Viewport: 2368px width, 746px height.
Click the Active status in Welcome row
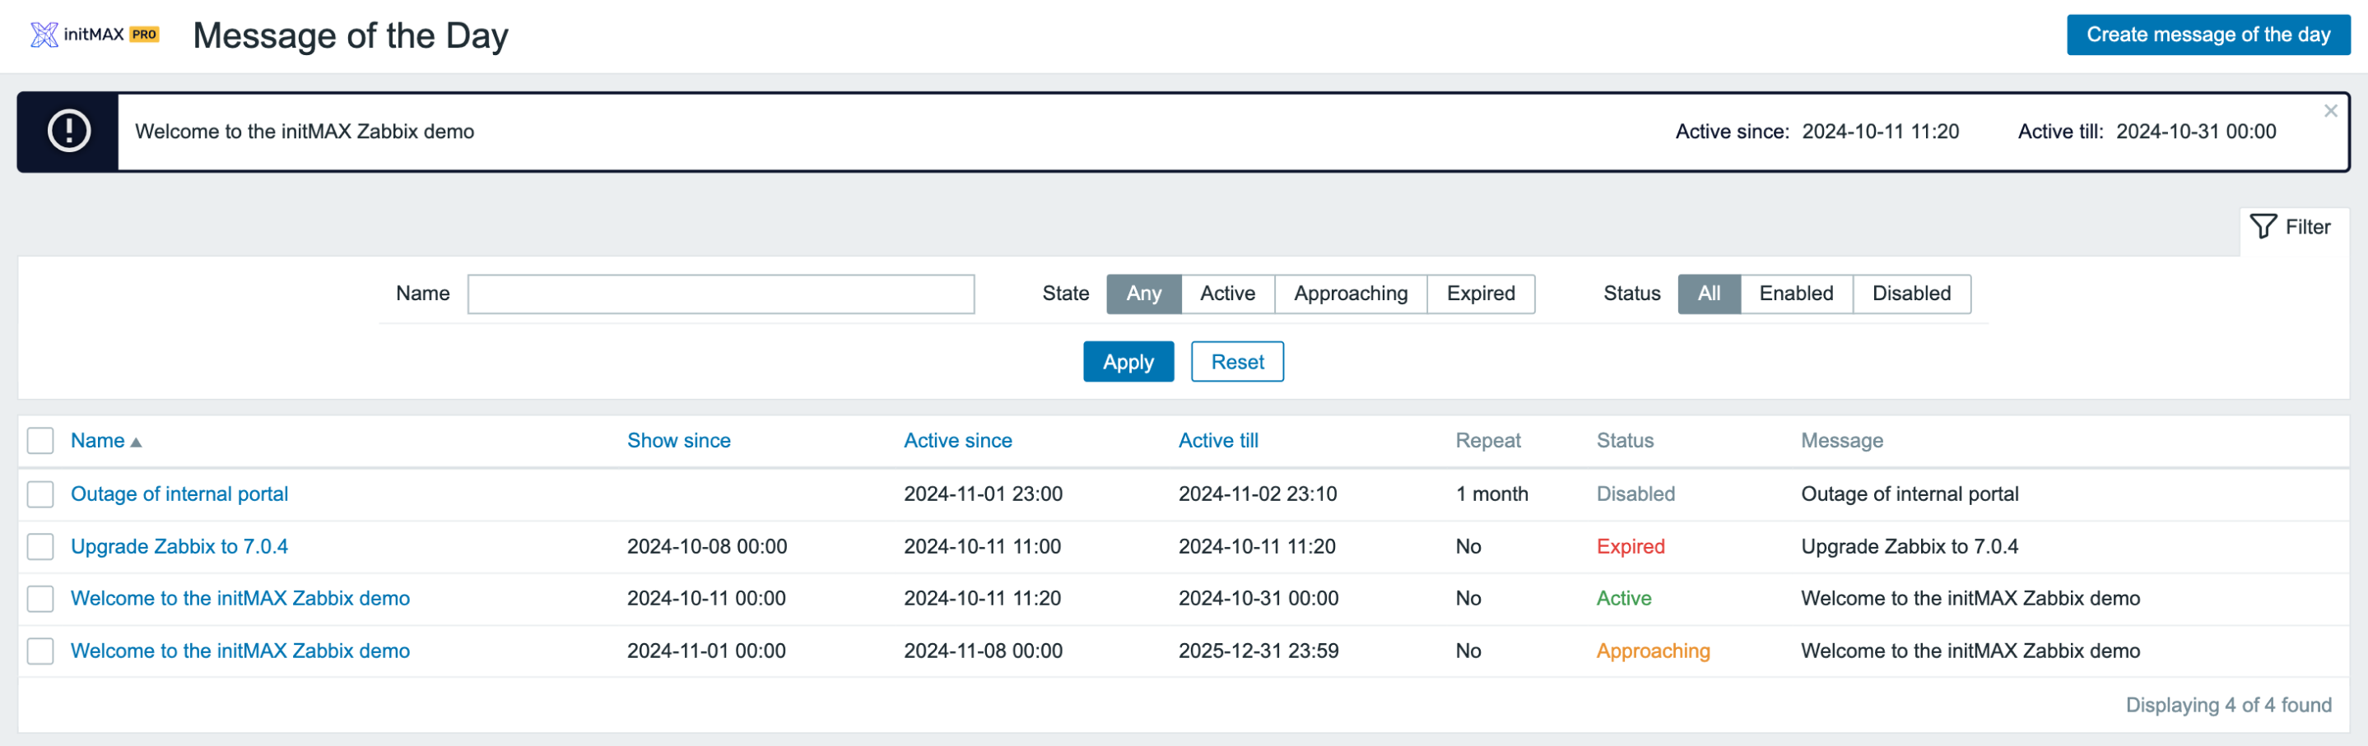pyautogui.click(x=1623, y=599)
